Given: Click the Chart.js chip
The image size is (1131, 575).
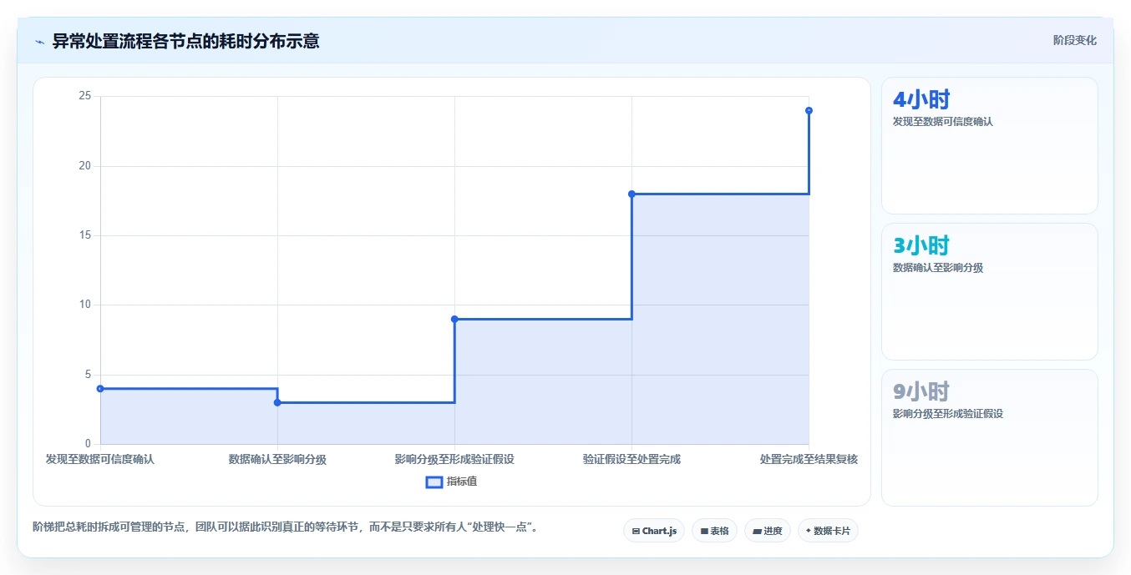Looking at the screenshot, I should (x=654, y=531).
